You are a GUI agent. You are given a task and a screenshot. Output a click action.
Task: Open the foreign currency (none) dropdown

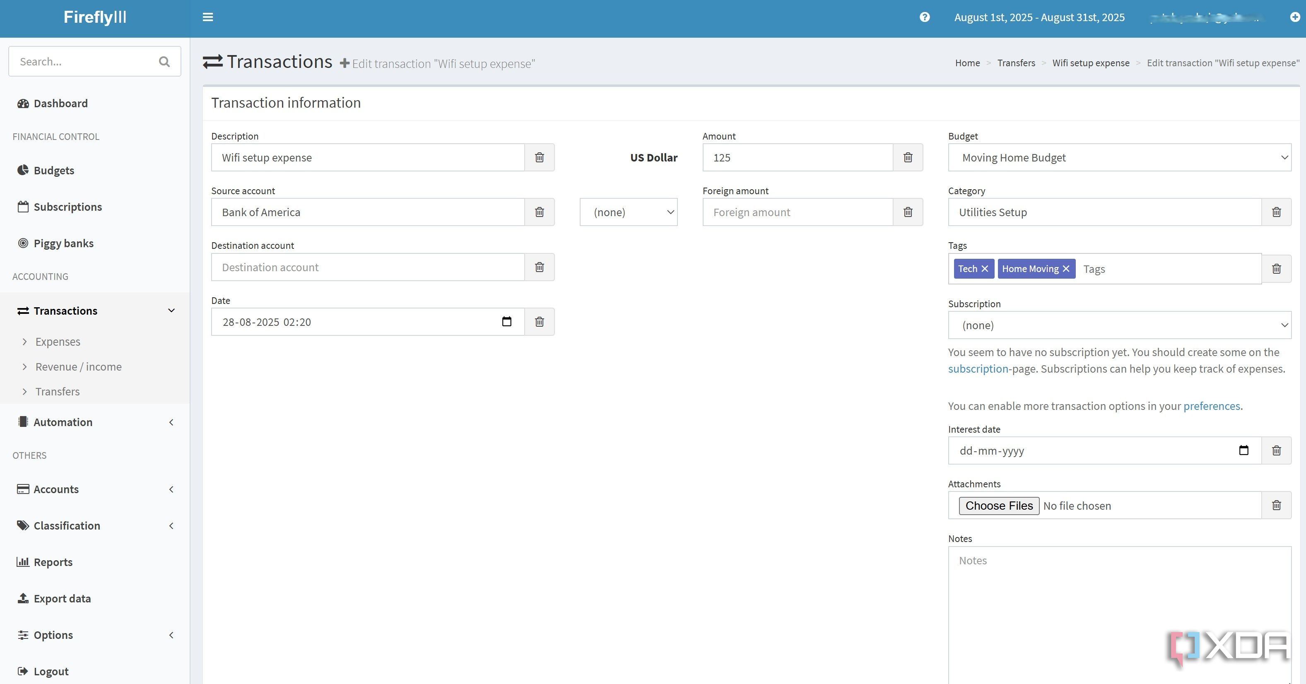(629, 212)
